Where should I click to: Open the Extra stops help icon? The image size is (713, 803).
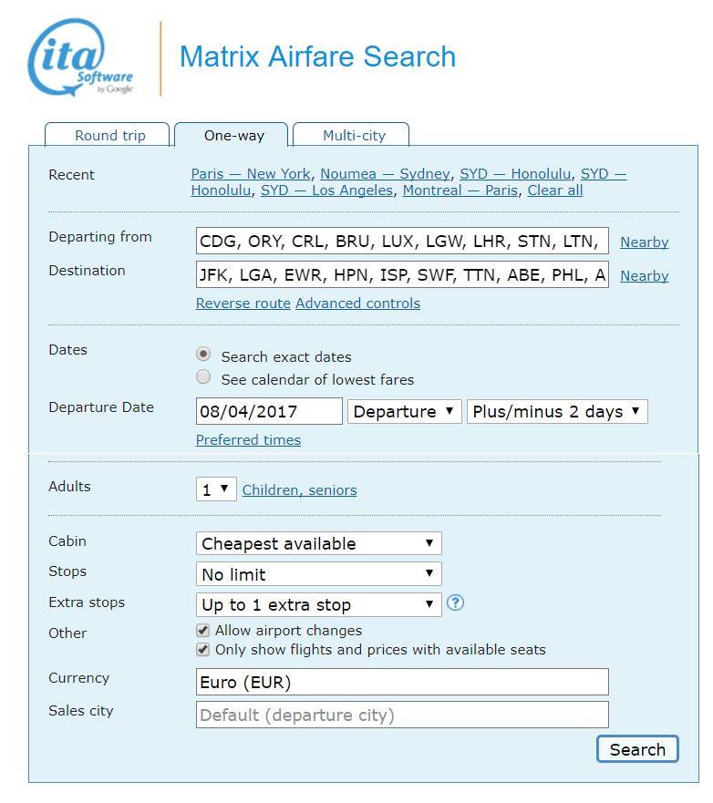point(456,602)
